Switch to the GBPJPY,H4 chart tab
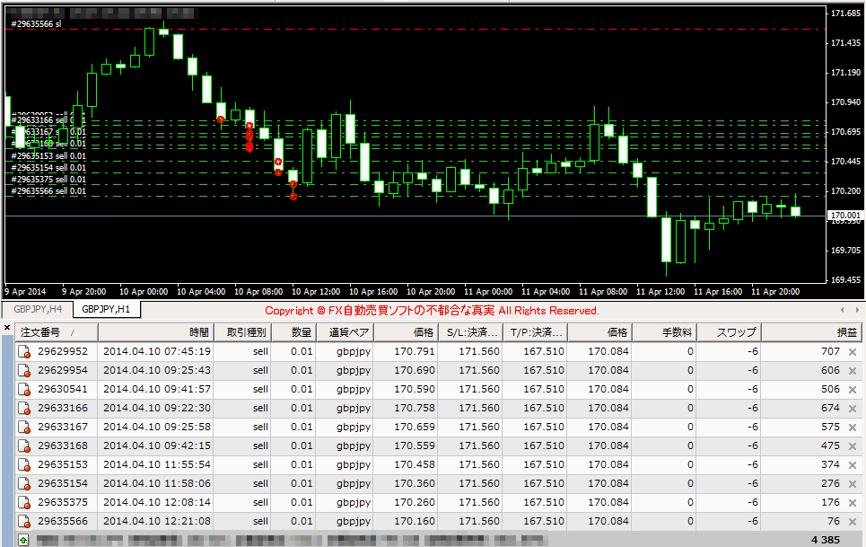Screen dimensions: 866x547 click(38, 309)
